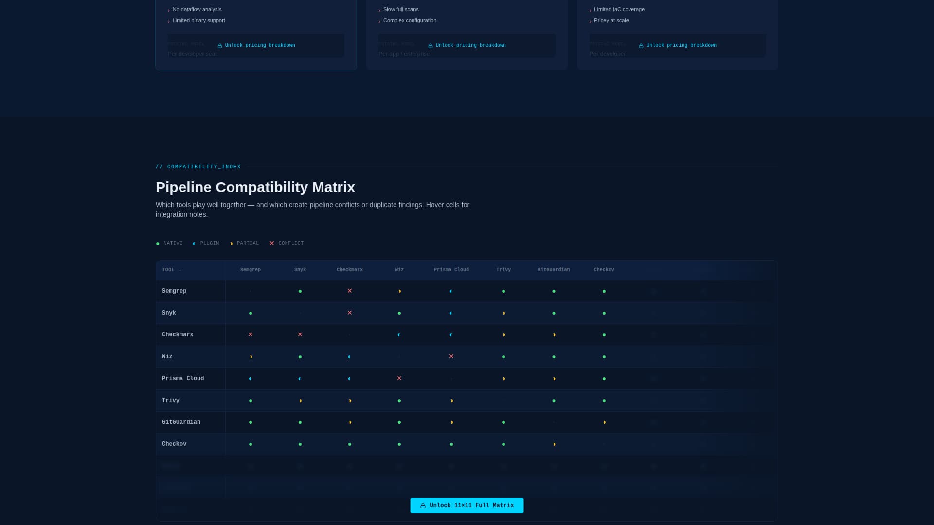Click partial icon at Trivy row, Snyk column
The width and height of the screenshot is (934, 525).
[x=301, y=401]
